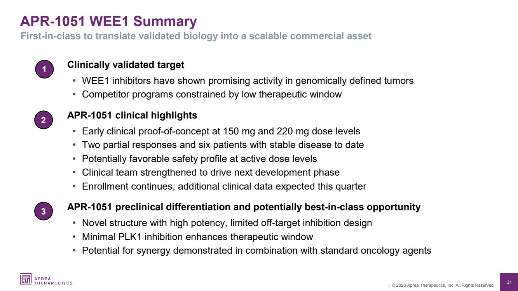Click the numbered circle 2 icon
Image resolution: width=518 pixels, height=291 pixels.
pos(44,120)
